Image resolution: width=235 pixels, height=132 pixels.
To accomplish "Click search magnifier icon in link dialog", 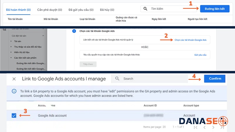I will pyautogui.click(x=117, y=79).
